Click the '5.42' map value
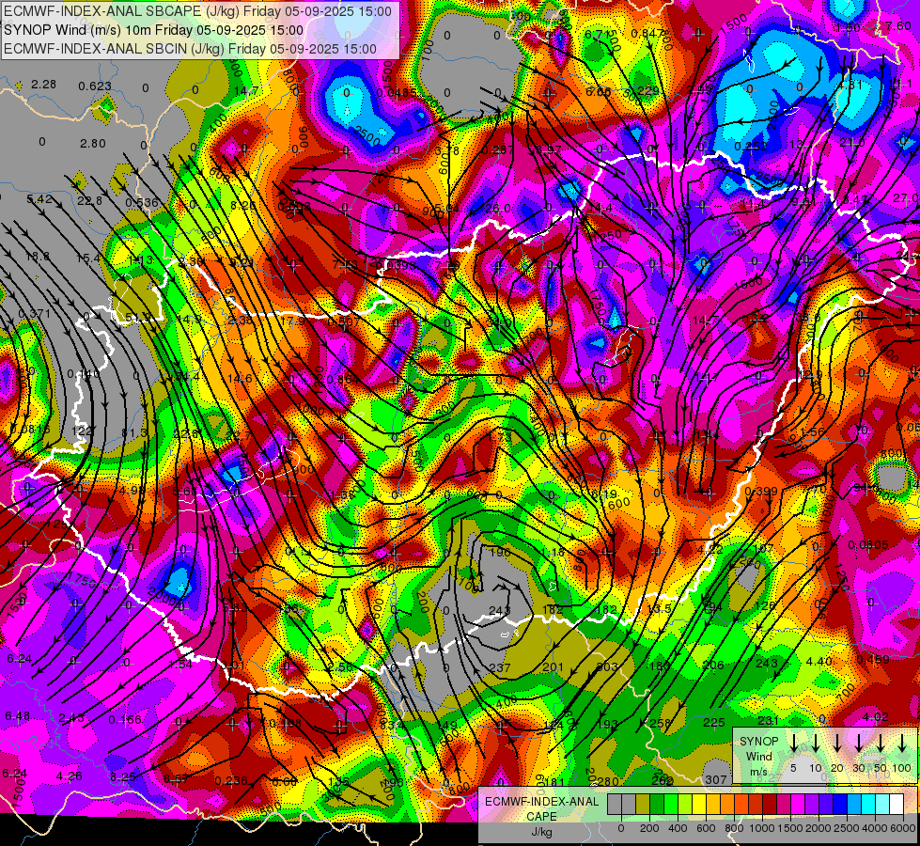The image size is (920, 846). pos(39,199)
